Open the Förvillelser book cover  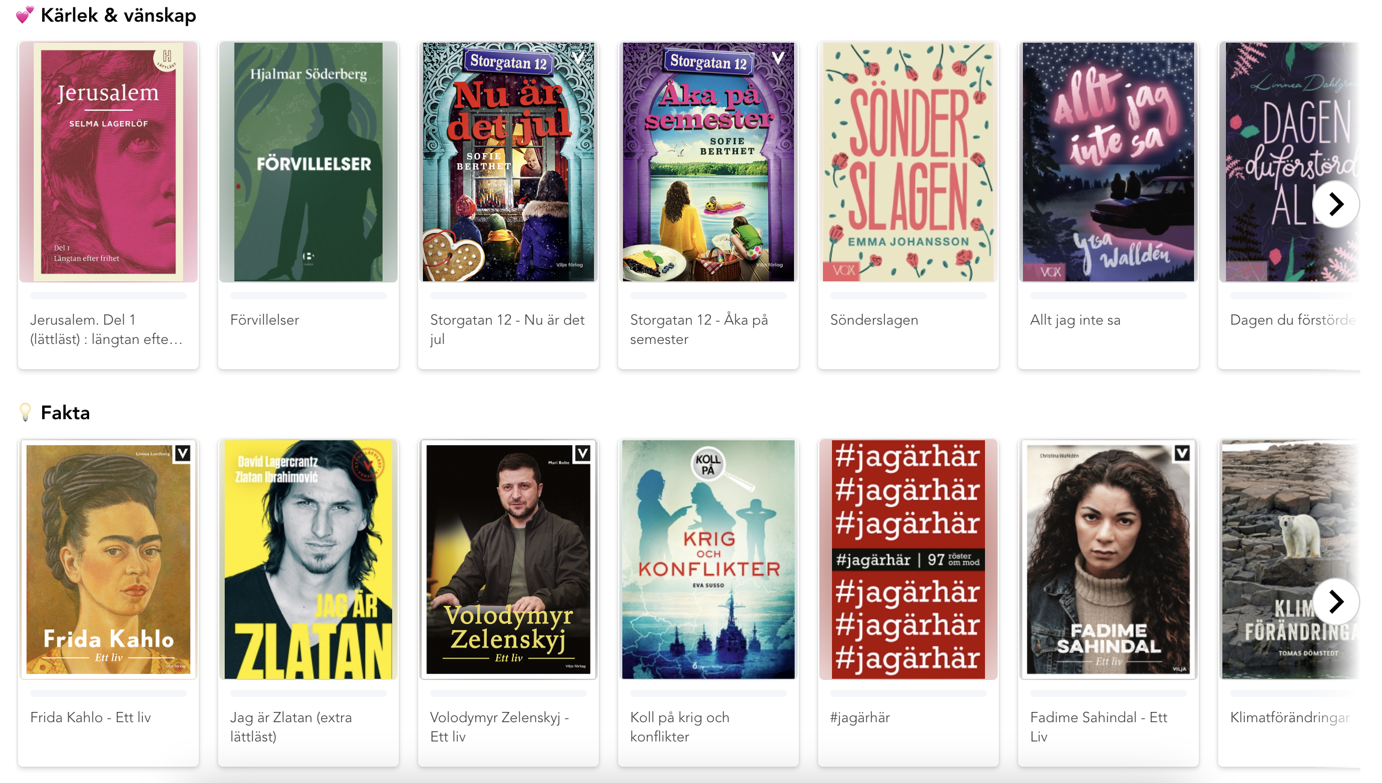click(x=308, y=162)
